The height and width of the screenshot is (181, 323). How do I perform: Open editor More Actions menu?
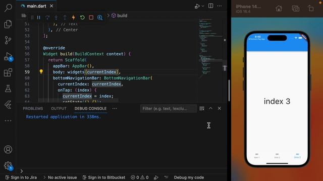[x=220, y=6]
